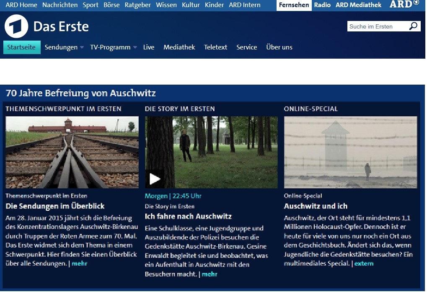Click DIE STORY IM ERSTEN column heading
This screenshot has width=427, height=292.
pos(180,109)
